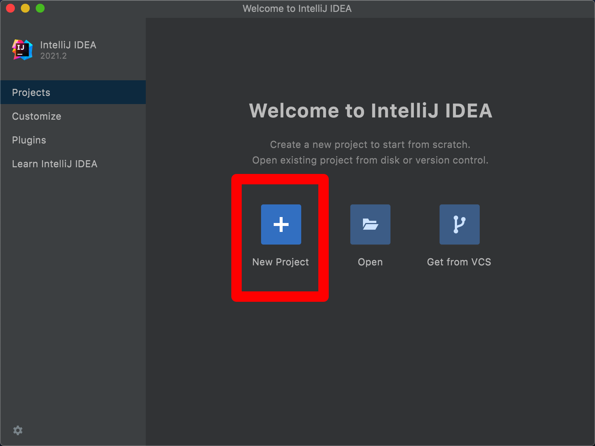Go to Learn IntelliJ IDEA tab
The width and height of the screenshot is (595, 446).
click(73, 164)
